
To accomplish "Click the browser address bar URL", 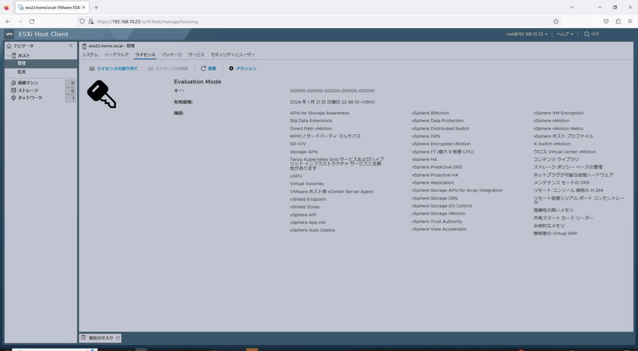I will click(x=148, y=21).
